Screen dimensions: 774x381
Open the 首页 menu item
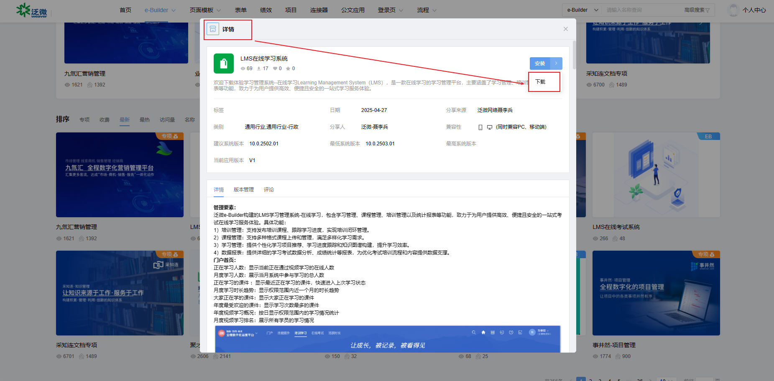coord(125,10)
